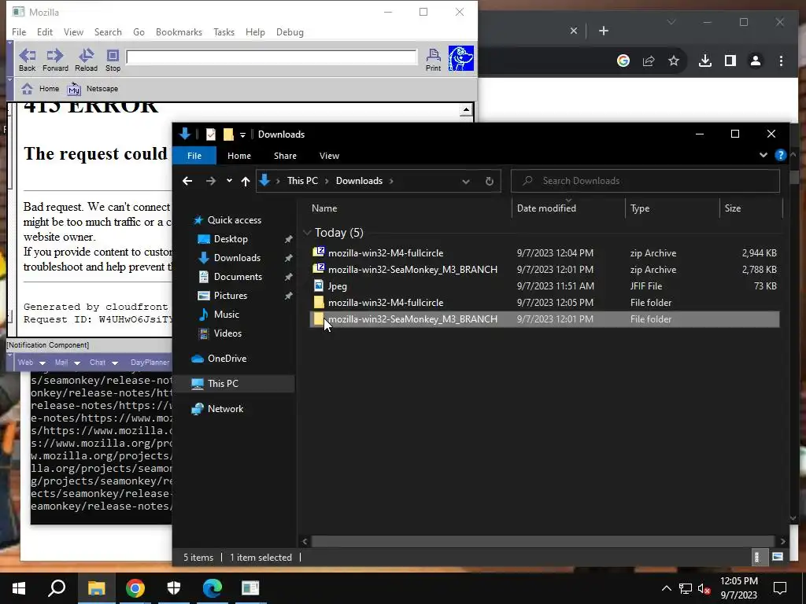Open Tasks menu in Mozilla

(x=224, y=31)
